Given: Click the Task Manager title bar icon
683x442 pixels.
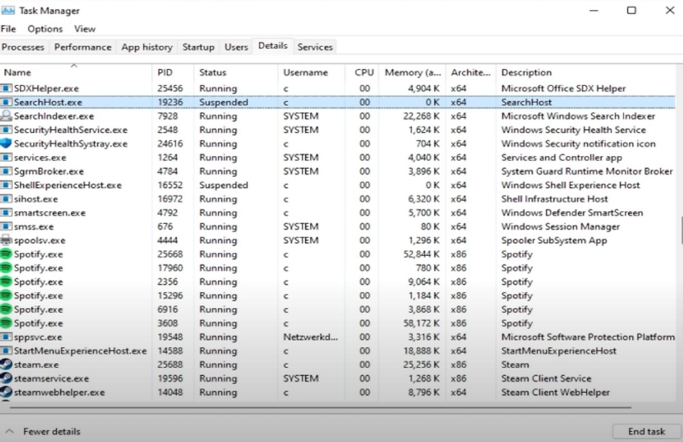Looking at the screenshot, I should point(8,10).
